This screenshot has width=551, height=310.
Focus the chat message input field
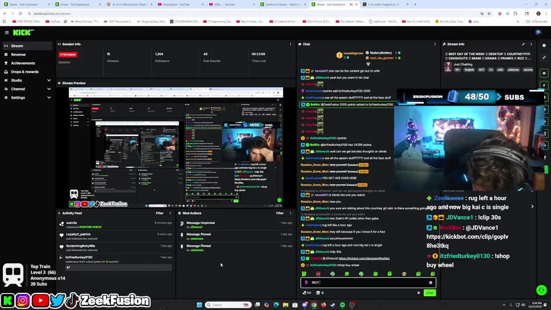(368, 282)
